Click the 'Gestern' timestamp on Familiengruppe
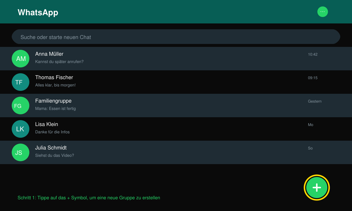 point(315,101)
